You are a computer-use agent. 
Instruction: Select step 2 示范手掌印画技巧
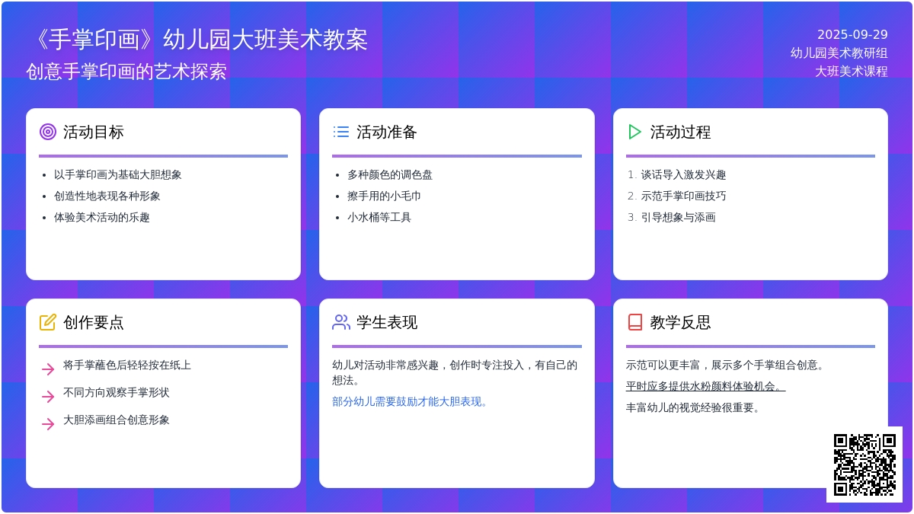[x=683, y=196]
